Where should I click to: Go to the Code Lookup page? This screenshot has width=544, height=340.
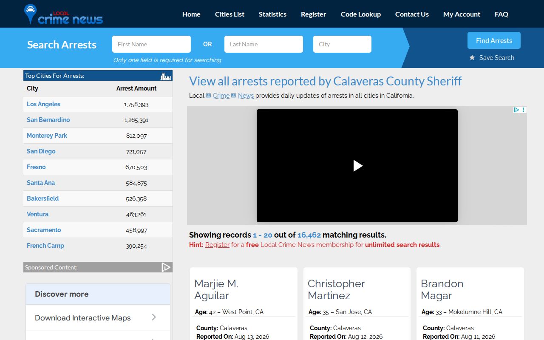(x=361, y=14)
